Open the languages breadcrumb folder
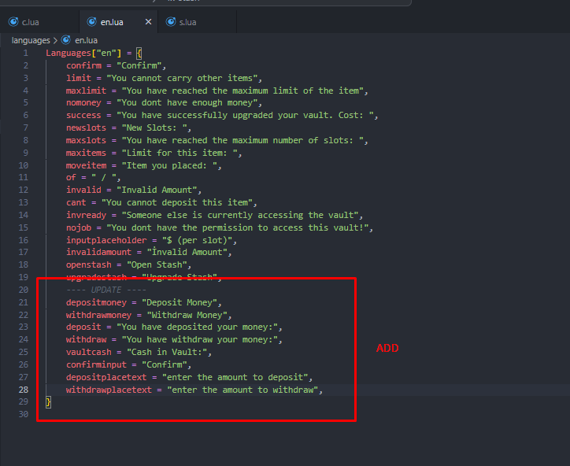This screenshot has width=570, height=466. [31, 40]
